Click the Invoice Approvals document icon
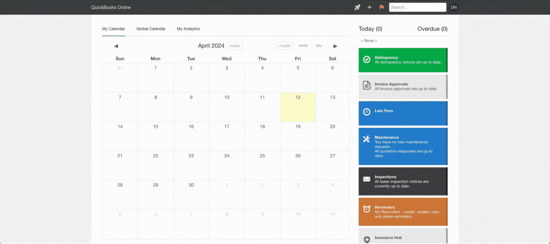Image resolution: width=550 pixels, height=244 pixels. tap(367, 85)
